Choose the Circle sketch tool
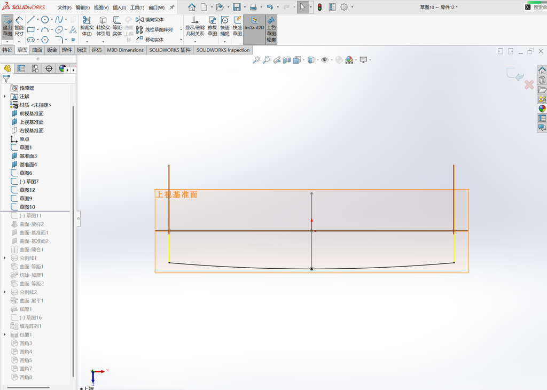 coord(45,20)
